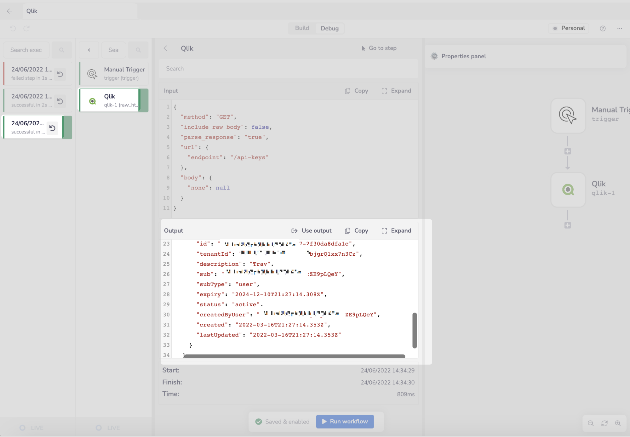Go back using chevron beside Qlik header

(166, 48)
